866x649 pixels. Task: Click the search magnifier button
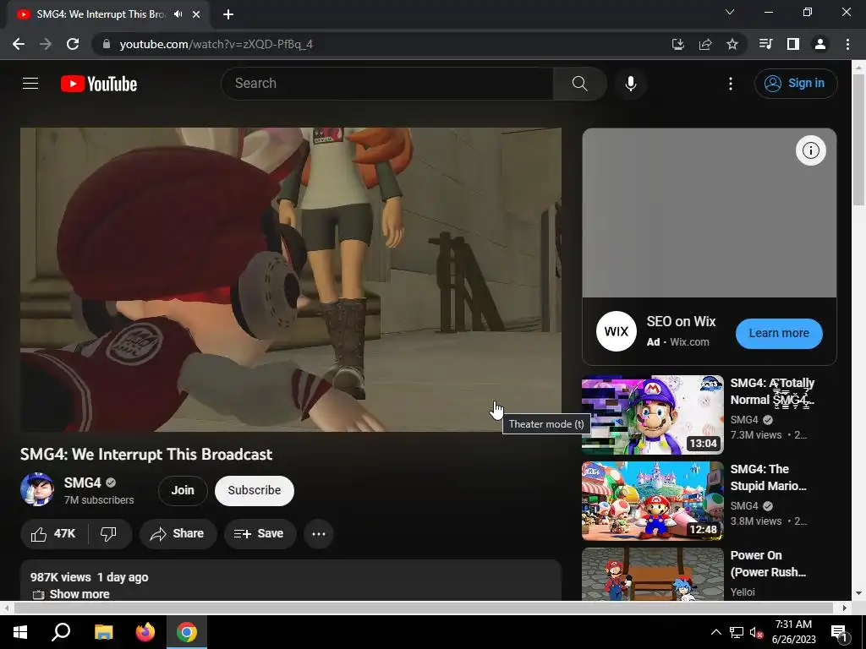point(579,84)
